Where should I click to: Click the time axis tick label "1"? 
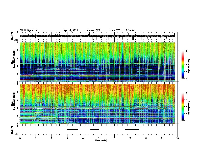(36, 138)
